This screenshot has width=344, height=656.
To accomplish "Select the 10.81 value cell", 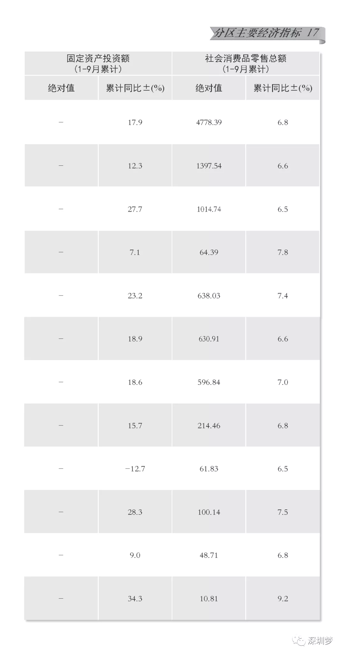I will point(209,599).
